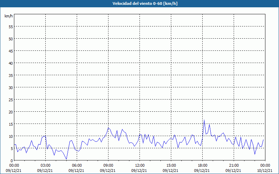The image size is (279, 174).
Task: Click the y-axis value 40
Action: tap(11, 63)
